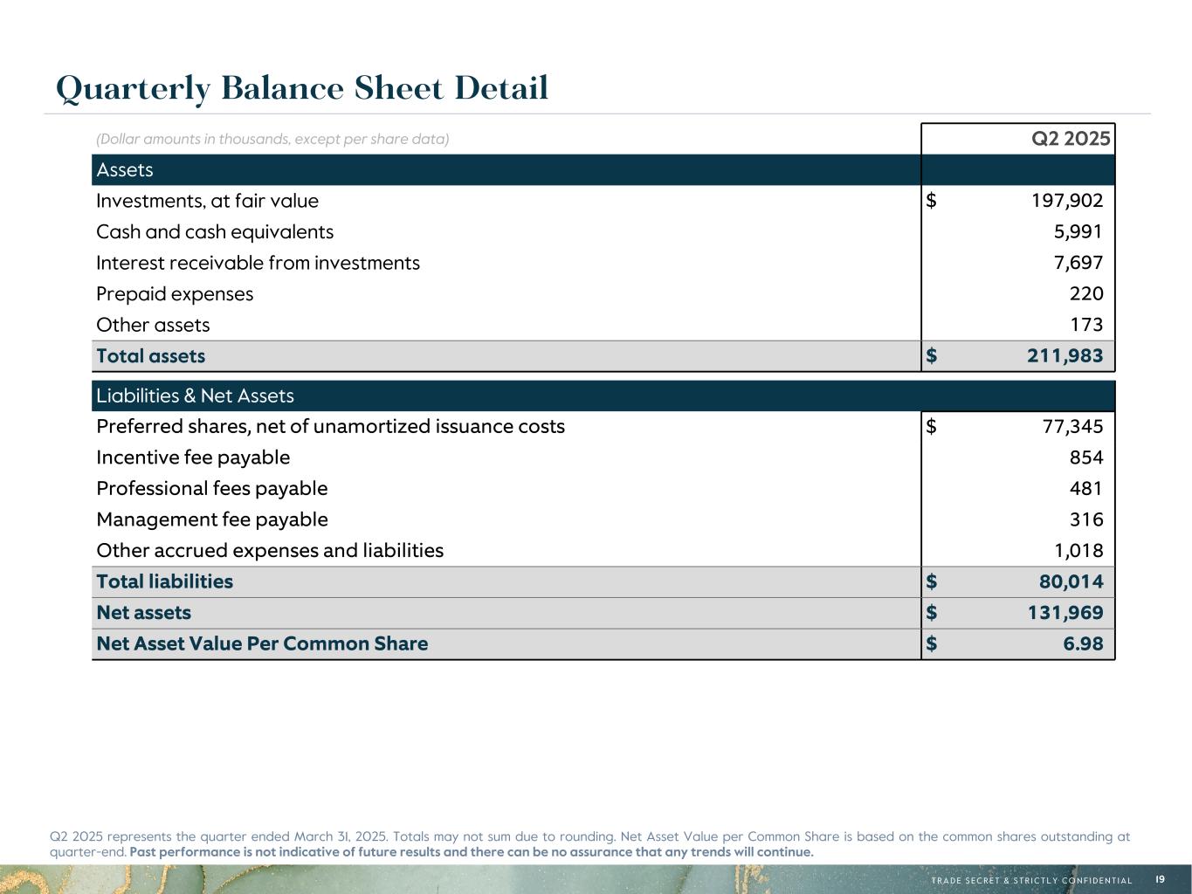Select the Prepaid expenses value 220
Viewport: 1192px width, 894px height.
click(1086, 294)
